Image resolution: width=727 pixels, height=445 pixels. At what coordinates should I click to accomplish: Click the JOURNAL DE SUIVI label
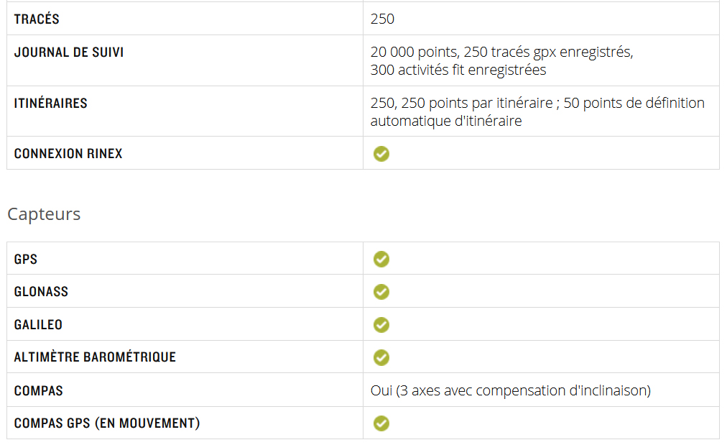(69, 52)
